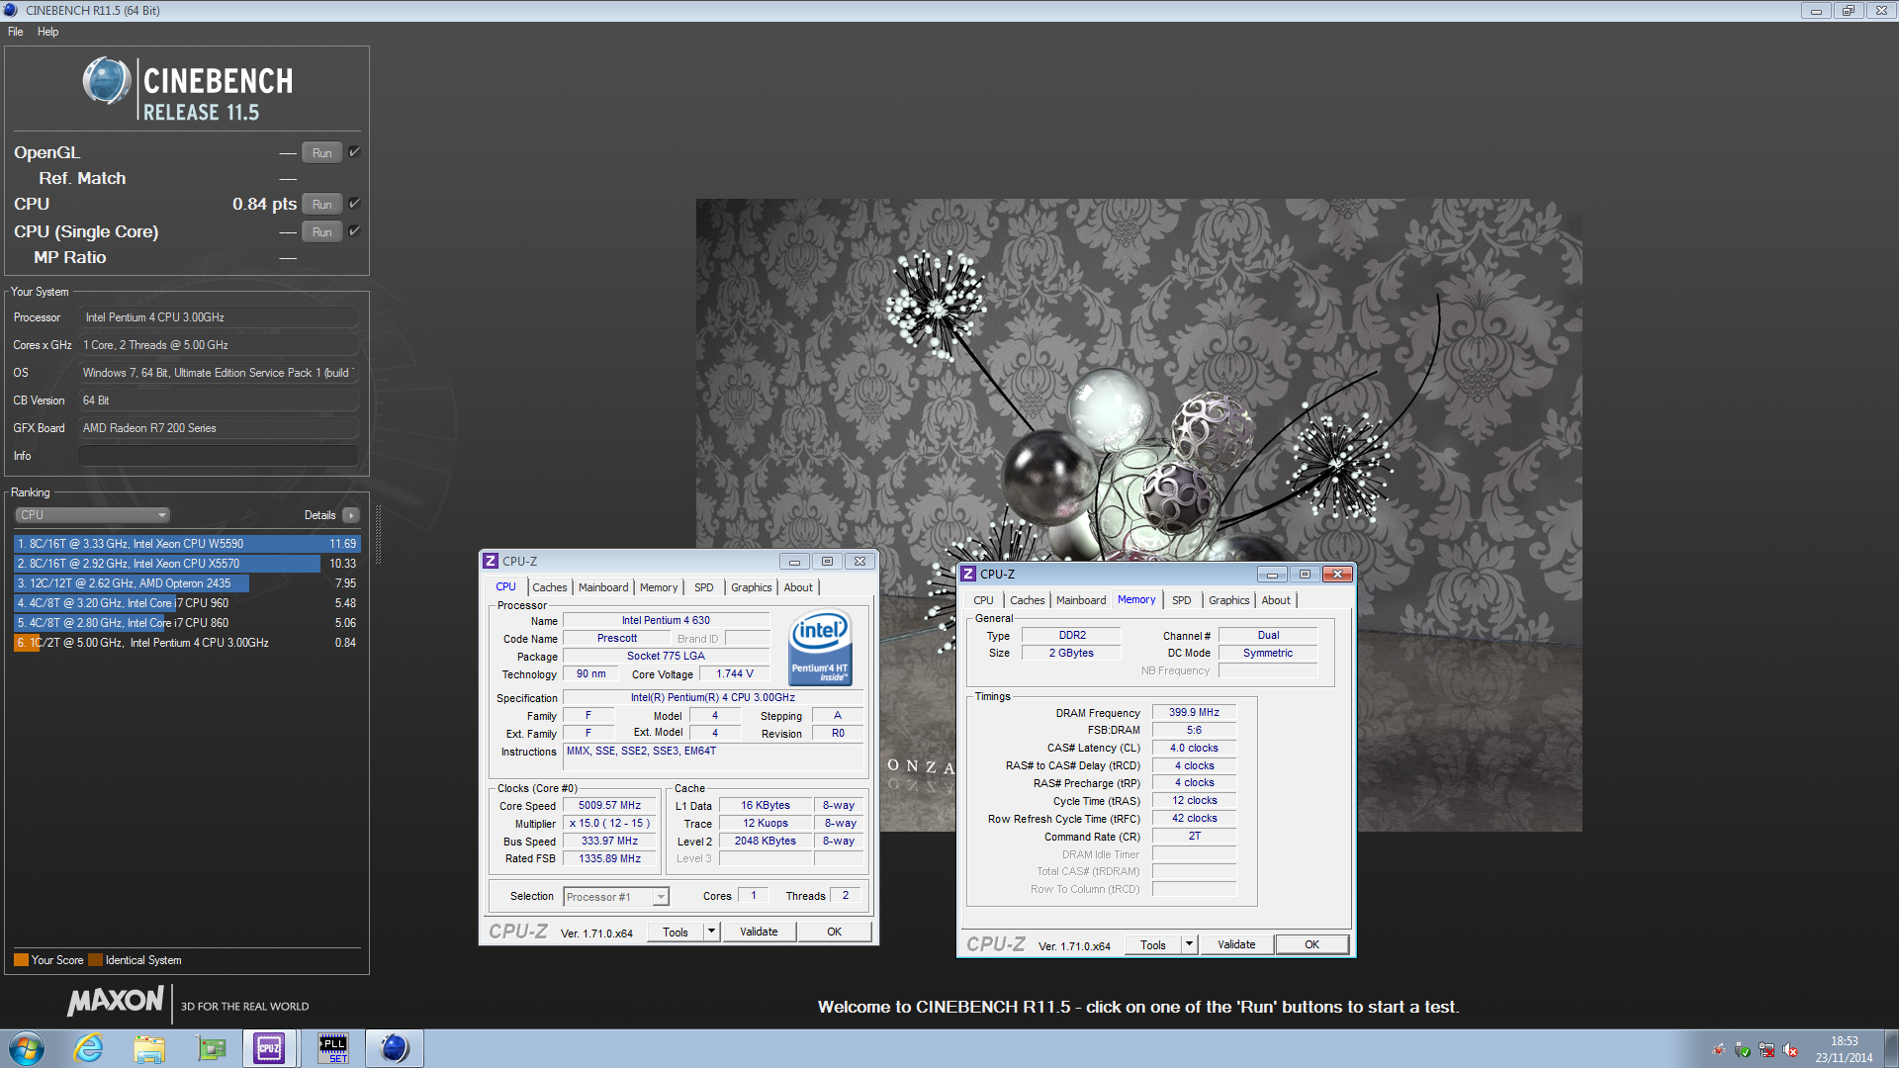Open Windows Explorer folder in taskbar
The image size is (1899, 1068).
(x=149, y=1048)
